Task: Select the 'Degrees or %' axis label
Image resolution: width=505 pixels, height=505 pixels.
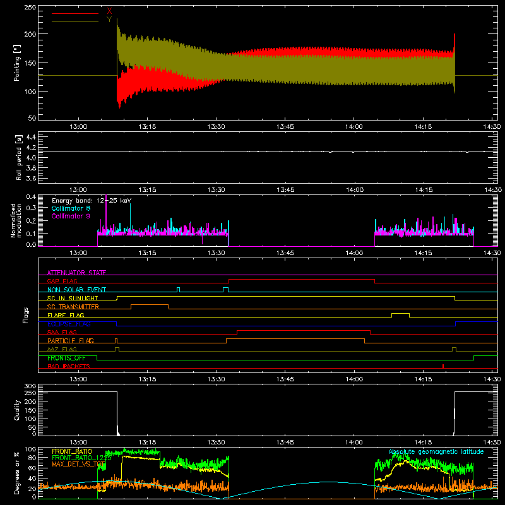Action: pos(17,473)
